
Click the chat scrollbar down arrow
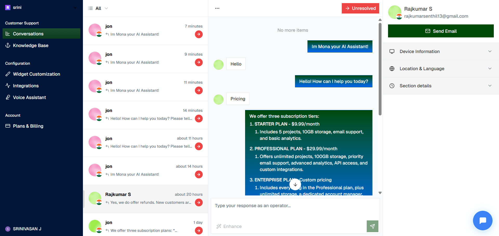click(x=380, y=193)
